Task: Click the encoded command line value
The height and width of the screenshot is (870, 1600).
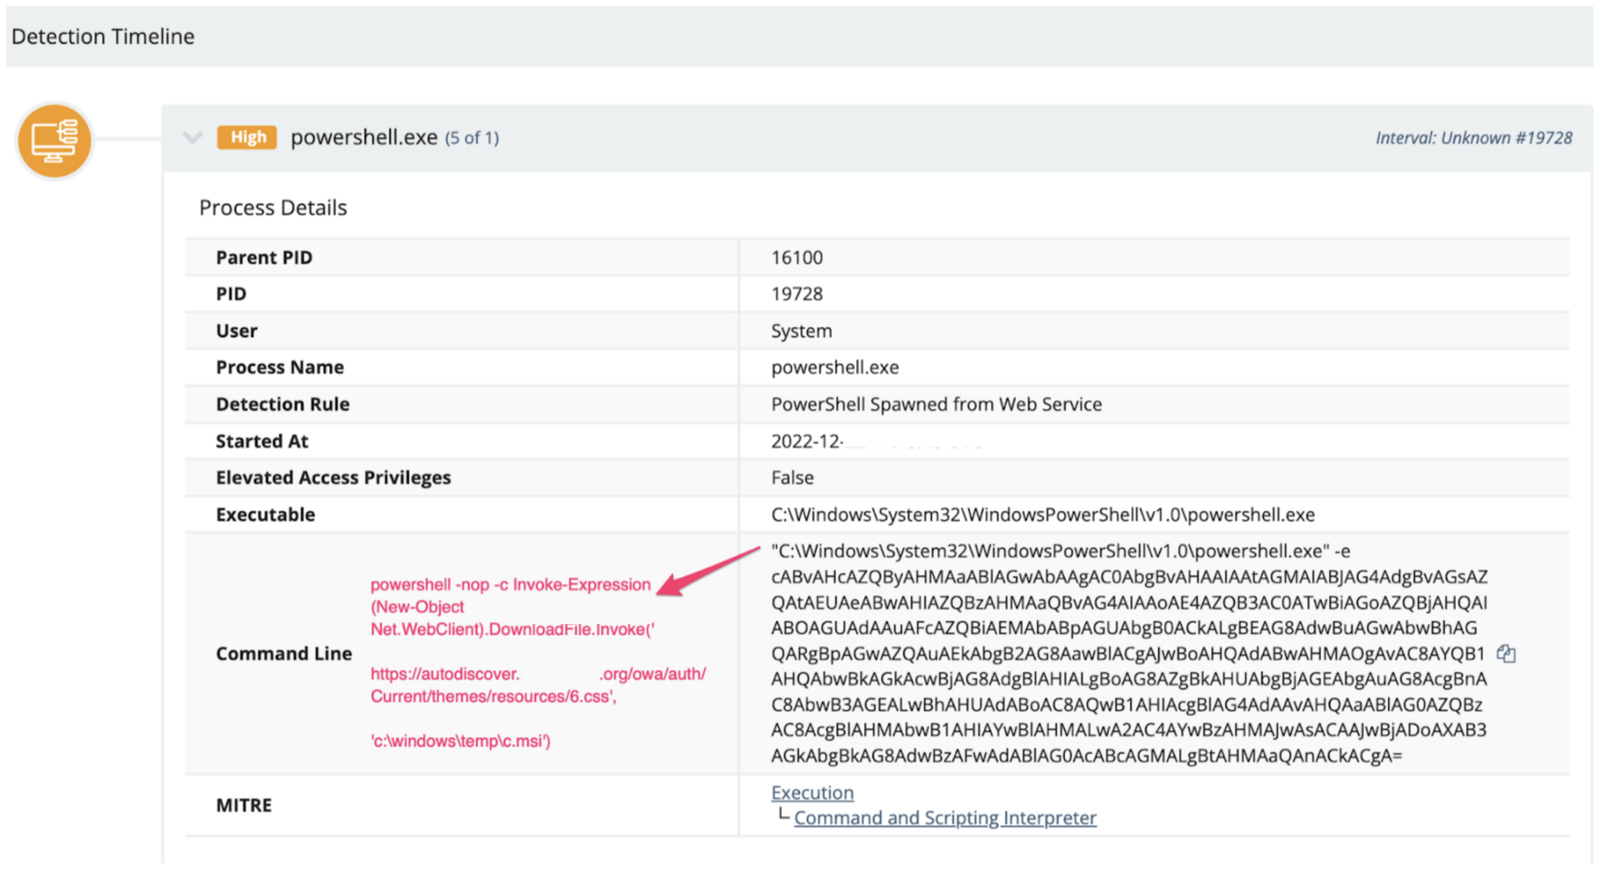Action: 1129,653
